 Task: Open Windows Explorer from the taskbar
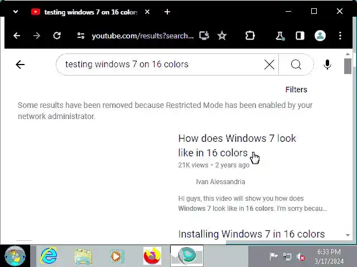click(x=83, y=256)
